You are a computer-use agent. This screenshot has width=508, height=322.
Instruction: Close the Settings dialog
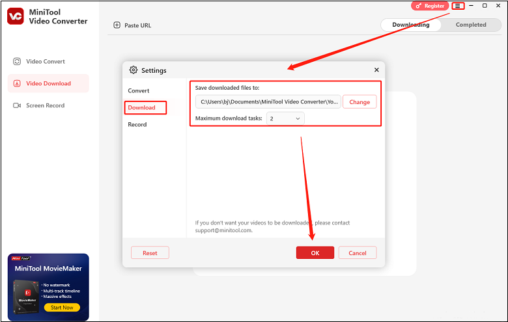tap(376, 70)
